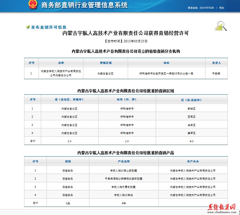The width and height of the screenshot is (240, 215).
Task: Select the 回民区 district cell
Action: tap(191, 117)
